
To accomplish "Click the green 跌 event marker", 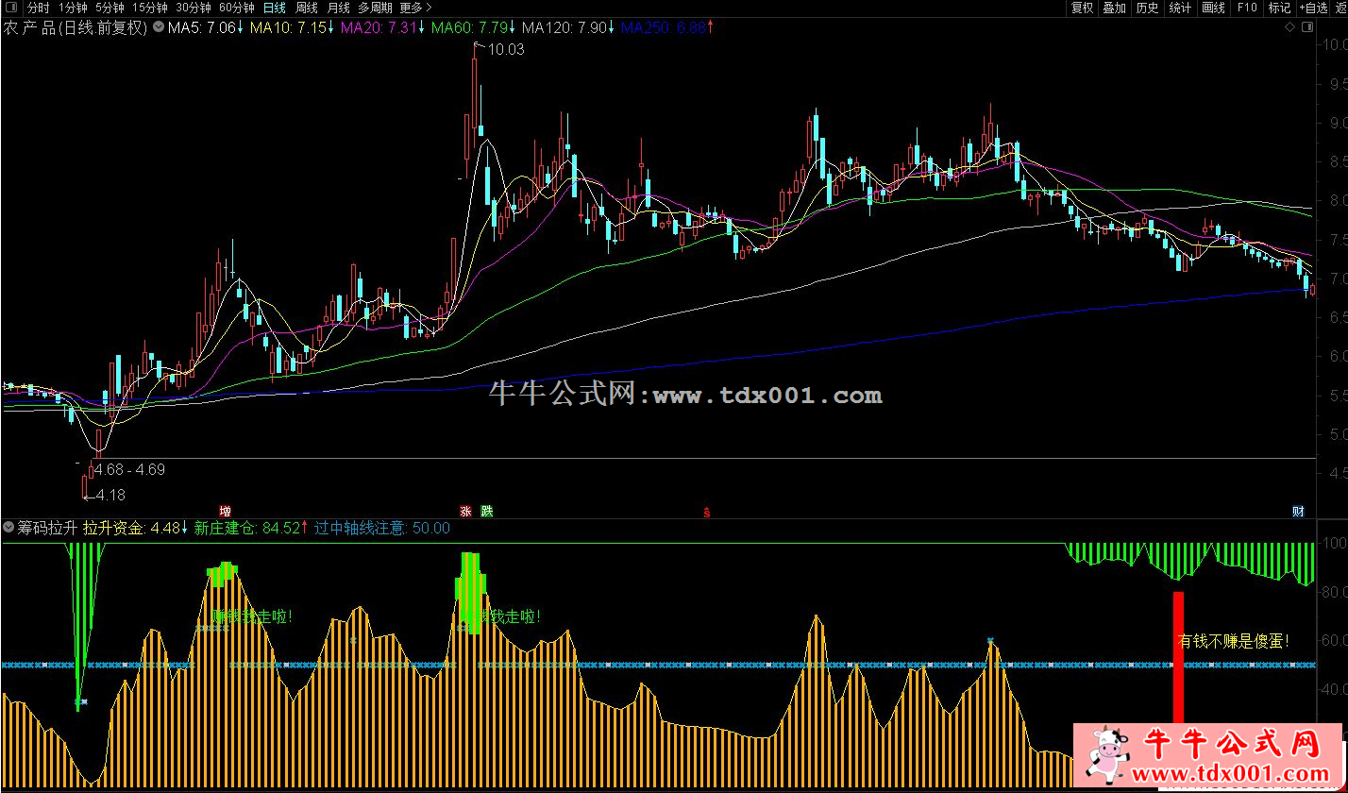I will [x=486, y=511].
